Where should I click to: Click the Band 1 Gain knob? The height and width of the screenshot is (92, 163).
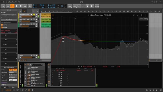point(29,81)
